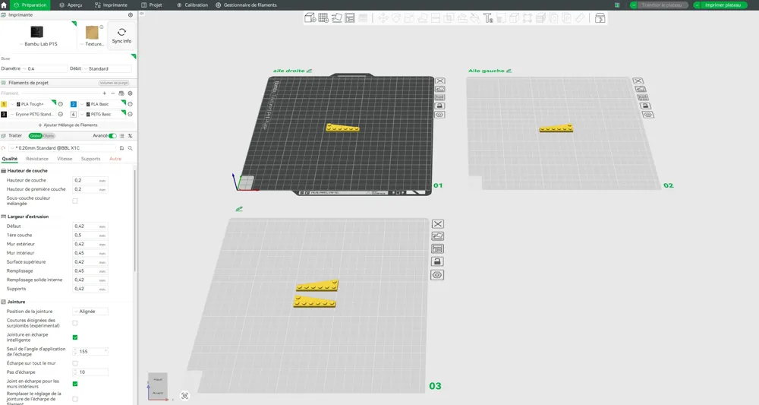Enable Sous-couche couleur mélangée checkbox
This screenshot has height=405, width=759.
tap(75, 201)
